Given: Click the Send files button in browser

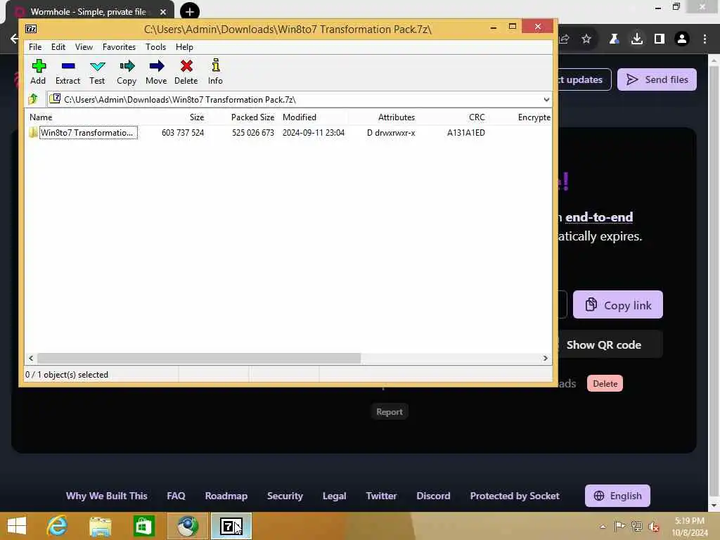Looking at the screenshot, I should pyautogui.click(x=657, y=79).
